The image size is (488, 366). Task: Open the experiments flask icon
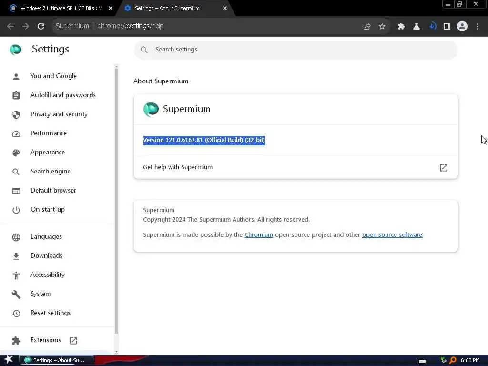point(417,27)
